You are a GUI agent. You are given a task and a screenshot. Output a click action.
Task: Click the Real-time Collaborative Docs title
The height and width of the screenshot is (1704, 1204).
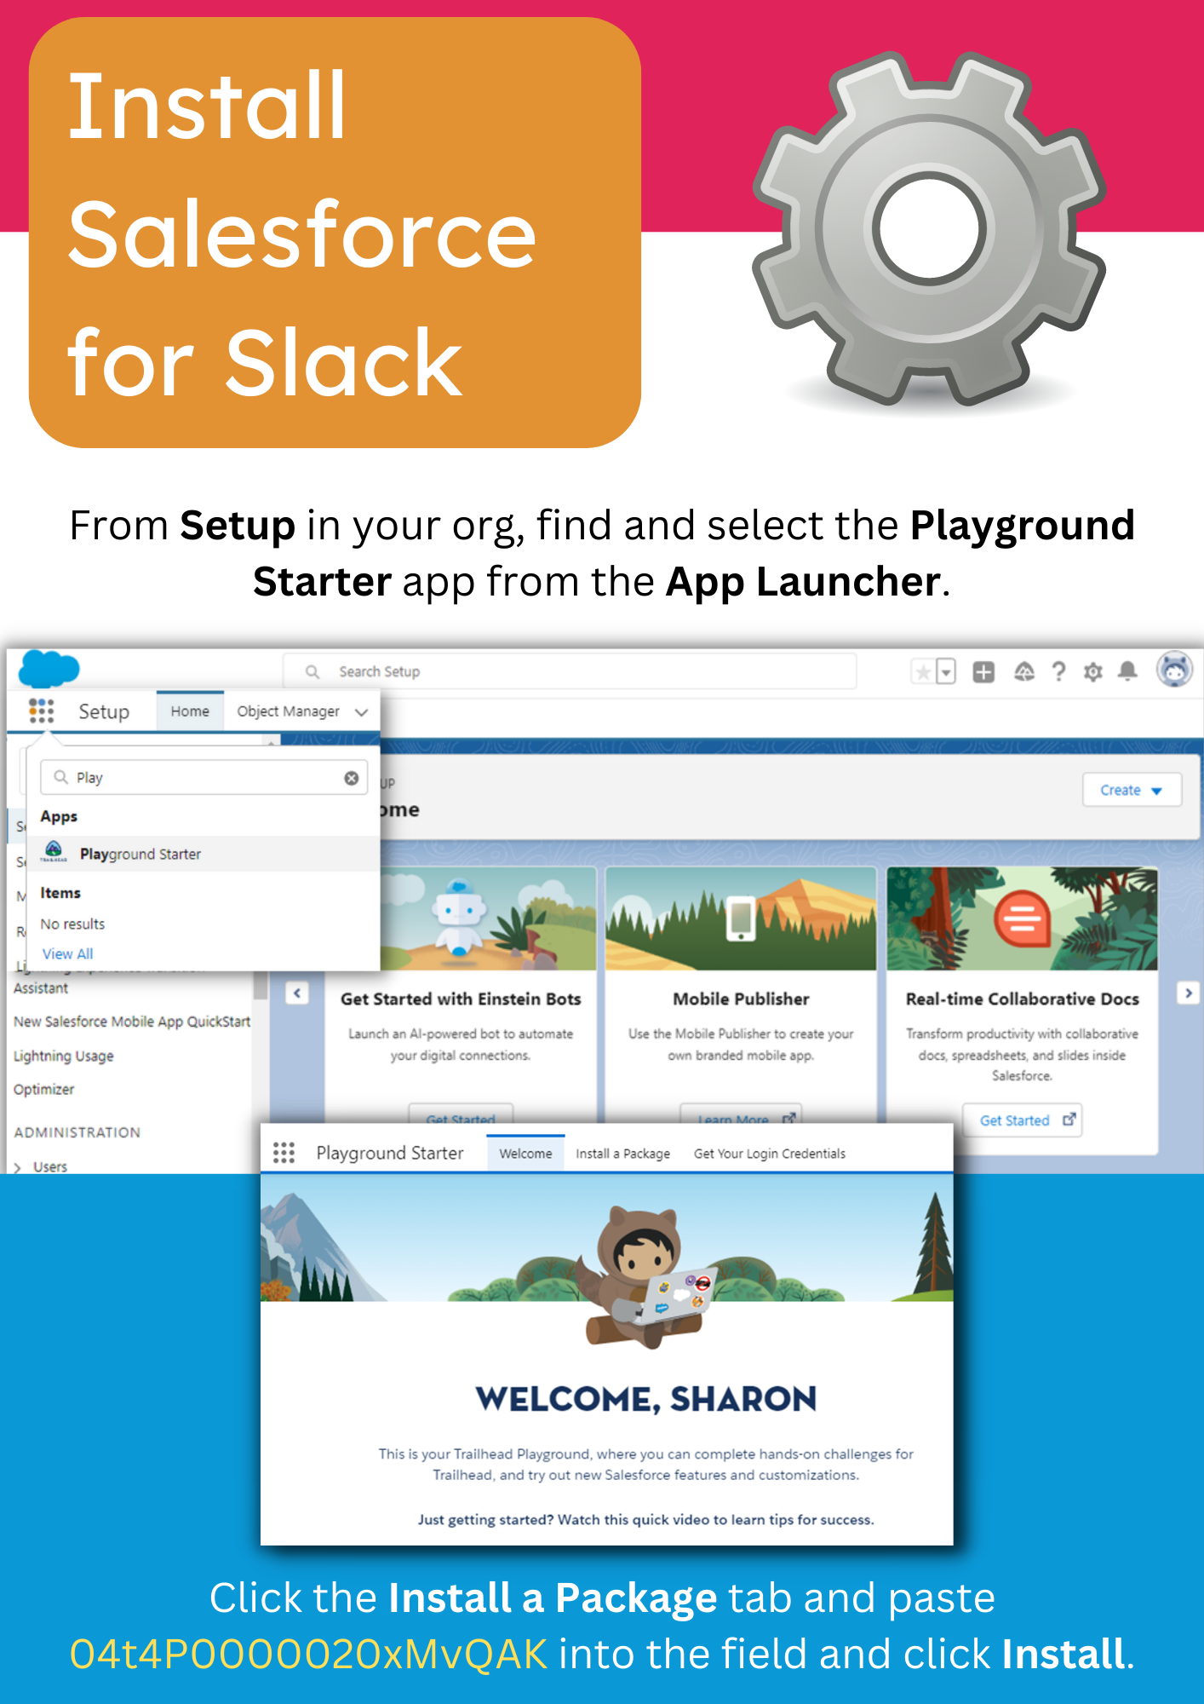coord(1022,999)
